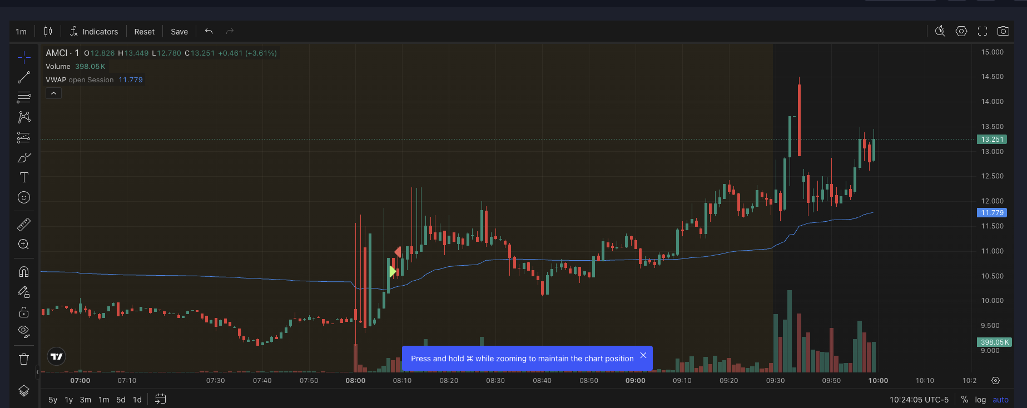Select the Text annotation tool
Screen dimensions: 1027x408
[x=24, y=177]
